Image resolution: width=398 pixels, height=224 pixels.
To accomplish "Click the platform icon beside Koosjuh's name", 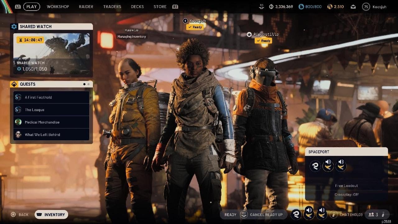I will [x=185, y=21].
